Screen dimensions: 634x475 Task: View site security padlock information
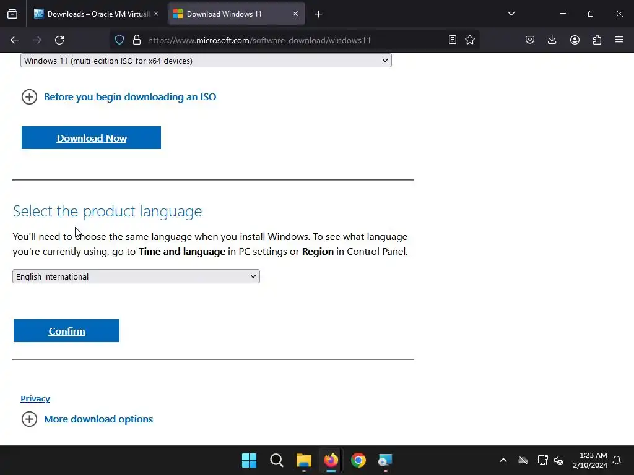click(137, 40)
